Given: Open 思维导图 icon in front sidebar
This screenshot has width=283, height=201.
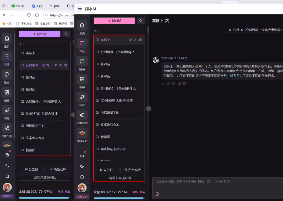Looking at the screenshot, I should click(x=82, y=115).
